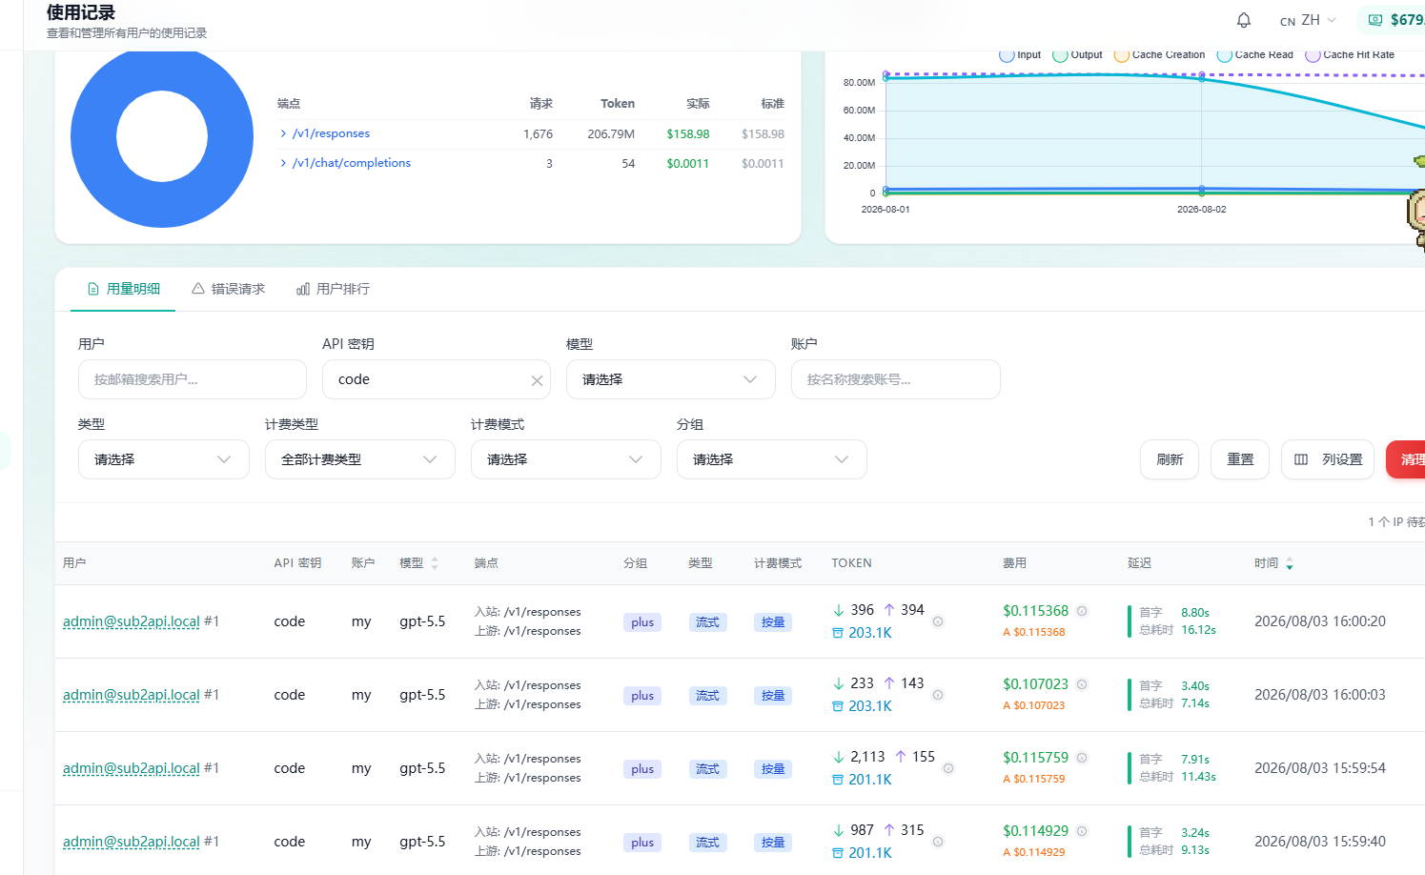This screenshot has height=875, width=1425.
Task: Click the 206.79M token total for /v1/responses
Action: (x=611, y=134)
